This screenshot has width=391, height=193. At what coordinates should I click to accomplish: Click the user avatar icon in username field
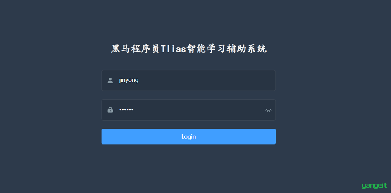point(110,80)
